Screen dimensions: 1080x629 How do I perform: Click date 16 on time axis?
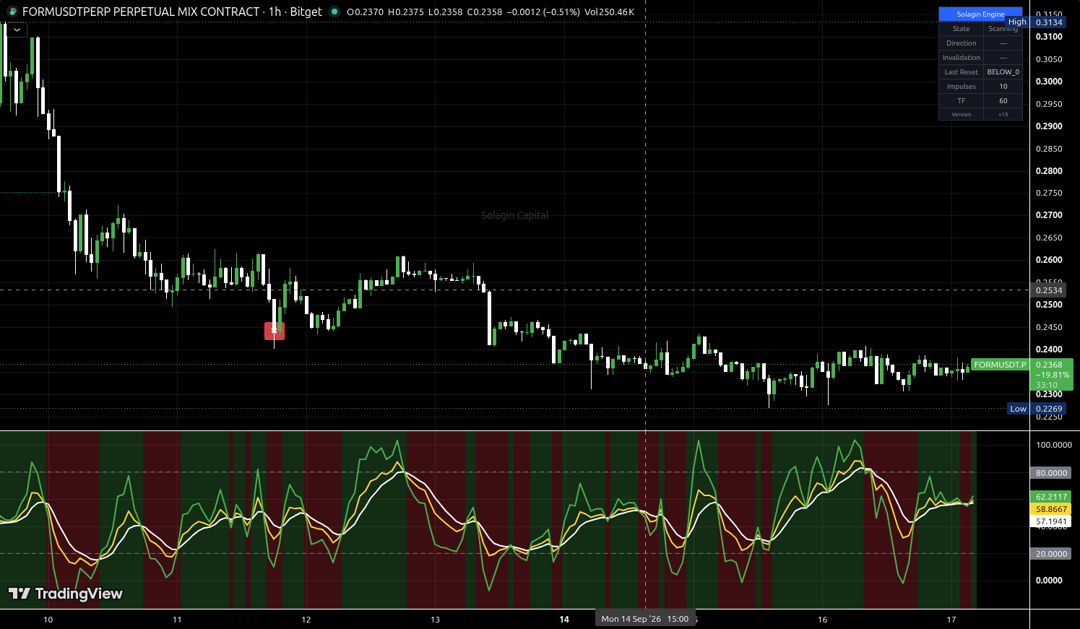coord(822,620)
